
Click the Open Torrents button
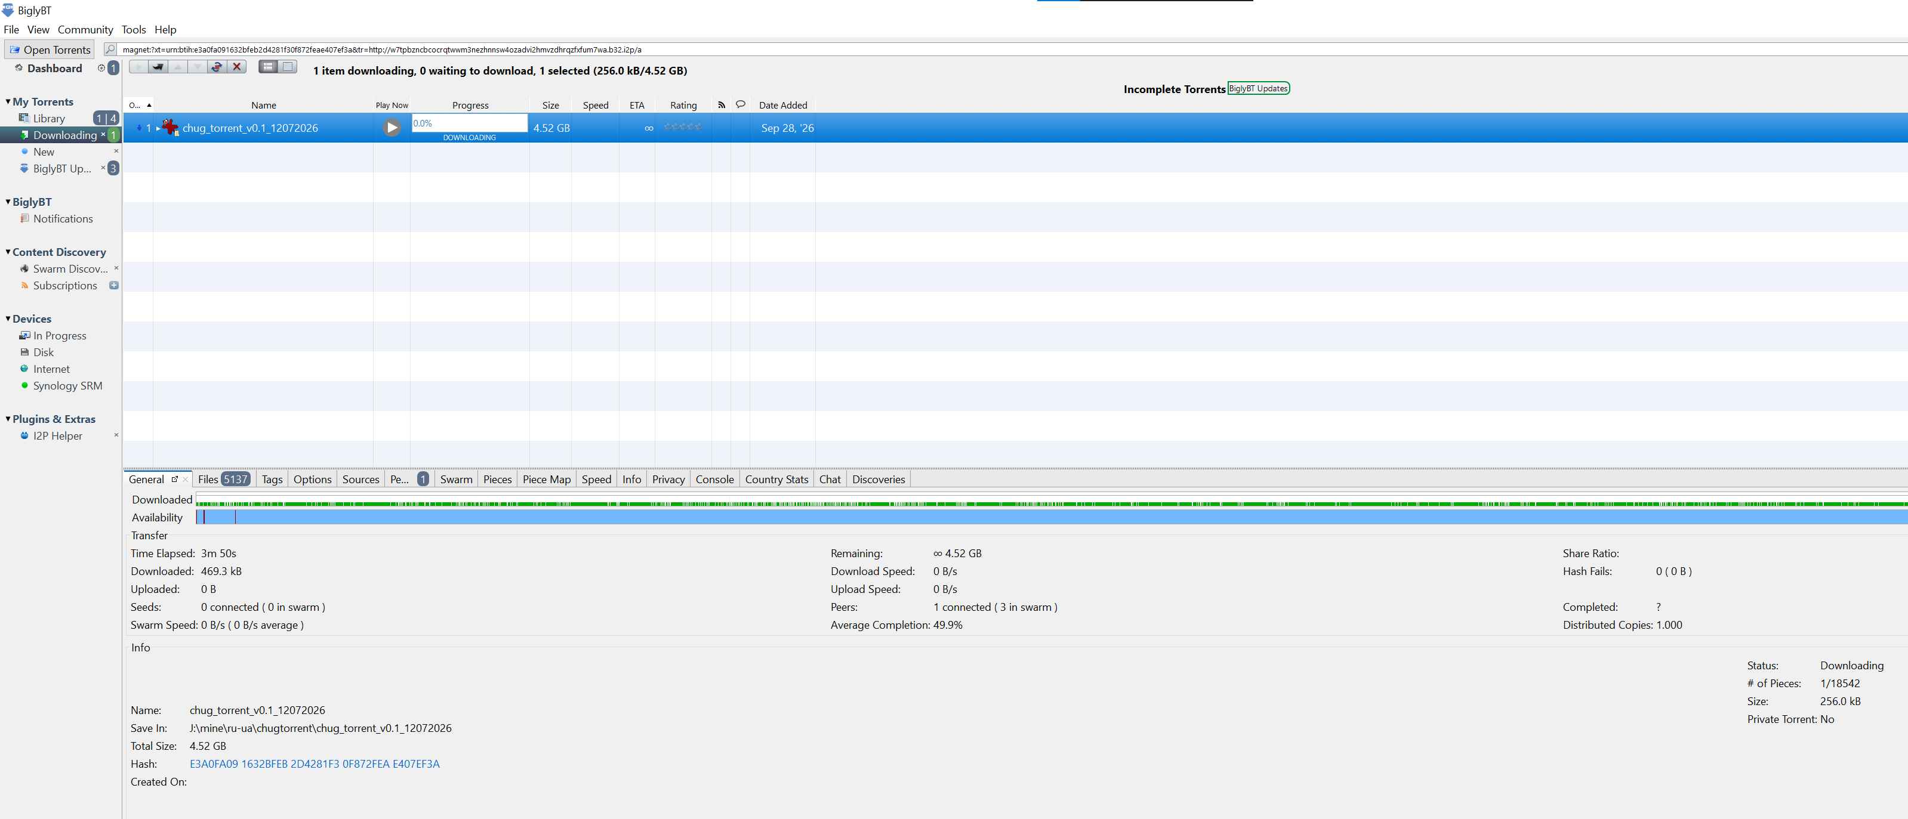(x=50, y=50)
